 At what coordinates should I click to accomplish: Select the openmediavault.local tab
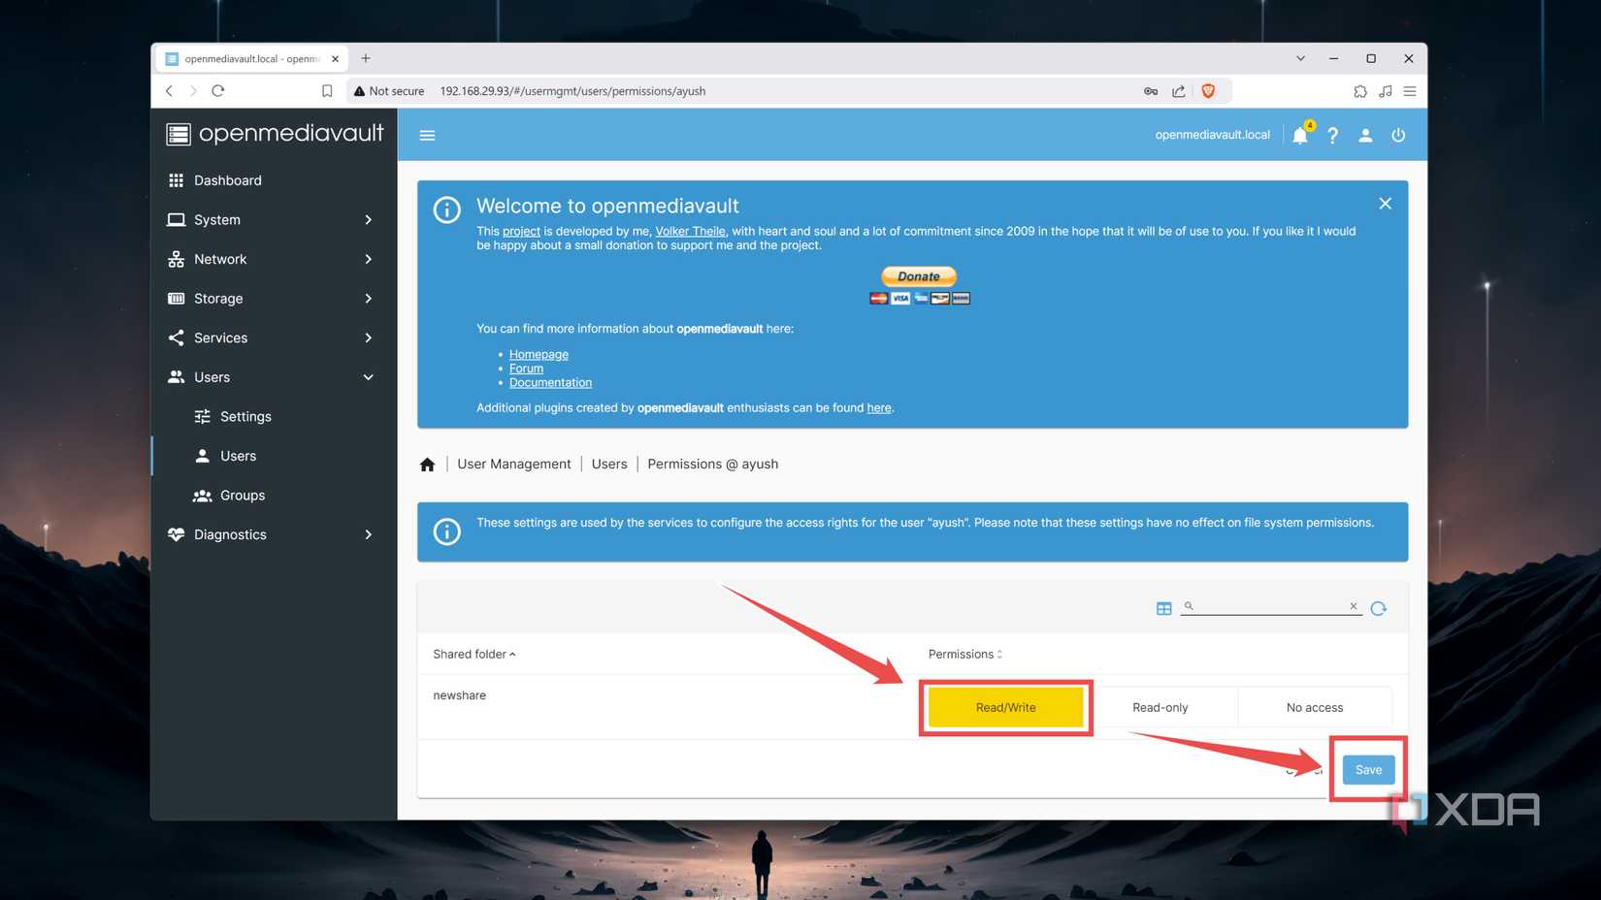pos(251,59)
